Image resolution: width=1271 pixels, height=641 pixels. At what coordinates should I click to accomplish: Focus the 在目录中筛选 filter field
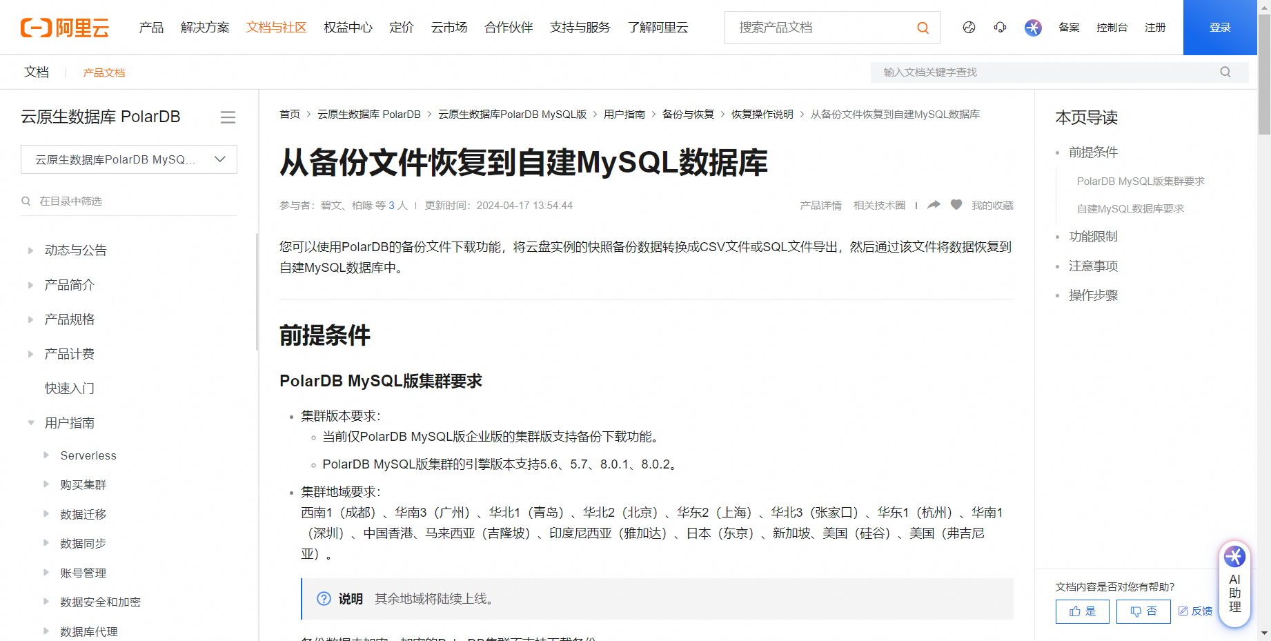129,201
